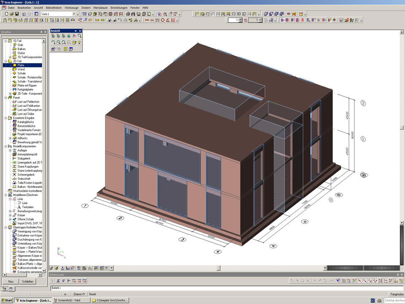Image resolution: width=405 pixels, height=304 pixels.
Task: Click the Neu button
Action: (x=11, y=282)
